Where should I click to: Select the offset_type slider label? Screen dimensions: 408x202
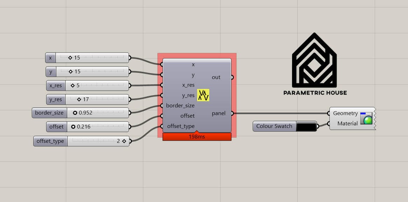coord(50,141)
